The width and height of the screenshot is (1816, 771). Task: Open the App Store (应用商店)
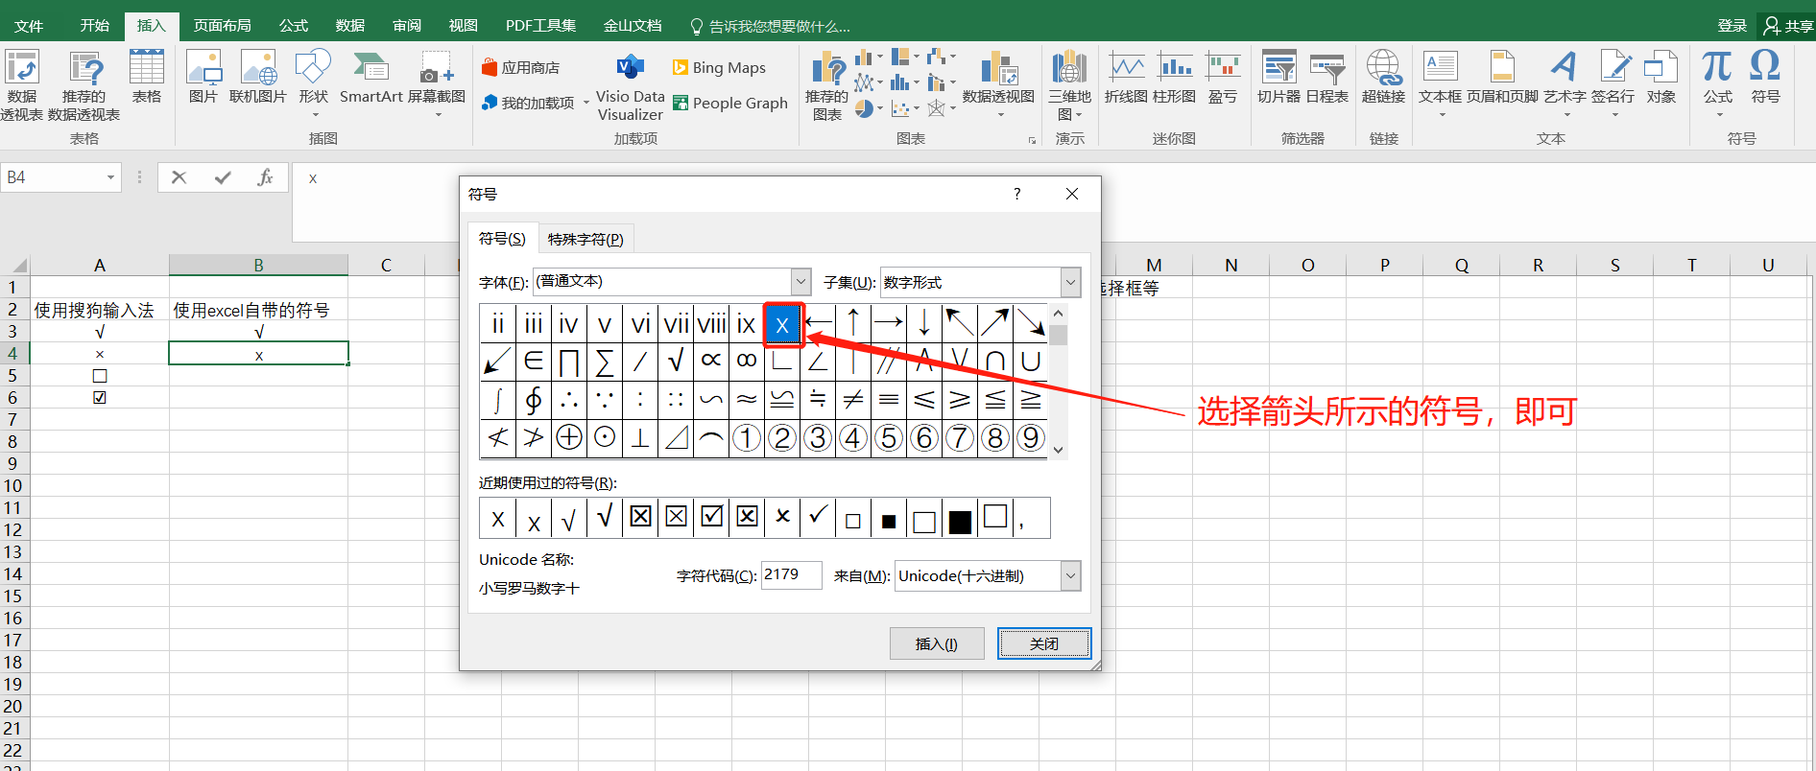520,68
